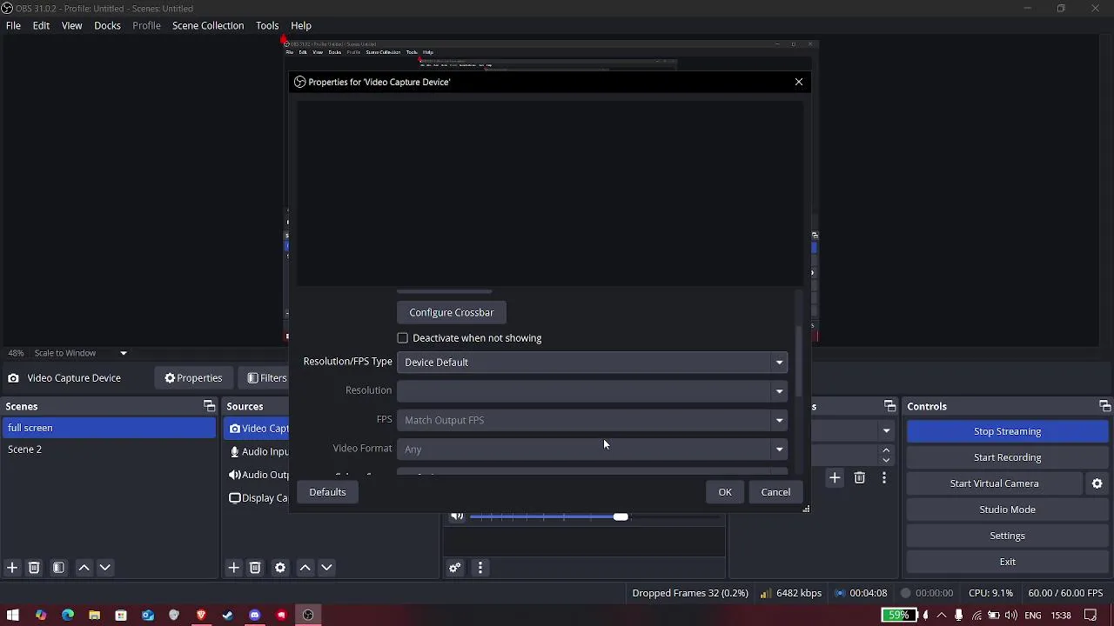The height and width of the screenshot is (626, 1114).
Task: Click Start Recording button
Action: click(1007, 457)
